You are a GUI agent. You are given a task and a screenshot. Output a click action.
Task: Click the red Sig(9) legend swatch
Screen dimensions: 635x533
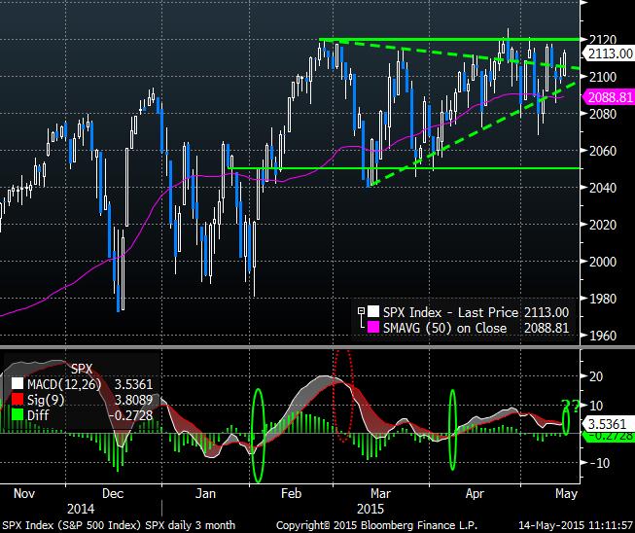click(18, 400)
